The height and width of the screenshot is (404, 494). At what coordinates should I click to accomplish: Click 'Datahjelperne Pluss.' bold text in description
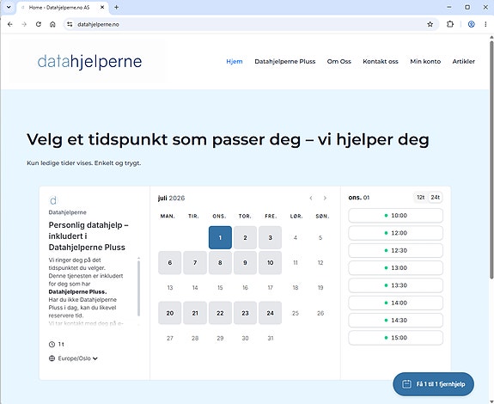coord(77,291)
